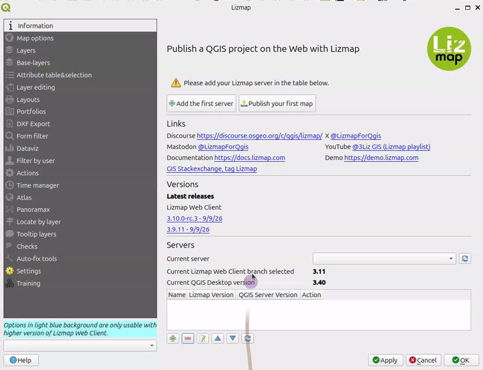Move server up with the up arrow
This screenshot has width=483, height=370.
218,339
